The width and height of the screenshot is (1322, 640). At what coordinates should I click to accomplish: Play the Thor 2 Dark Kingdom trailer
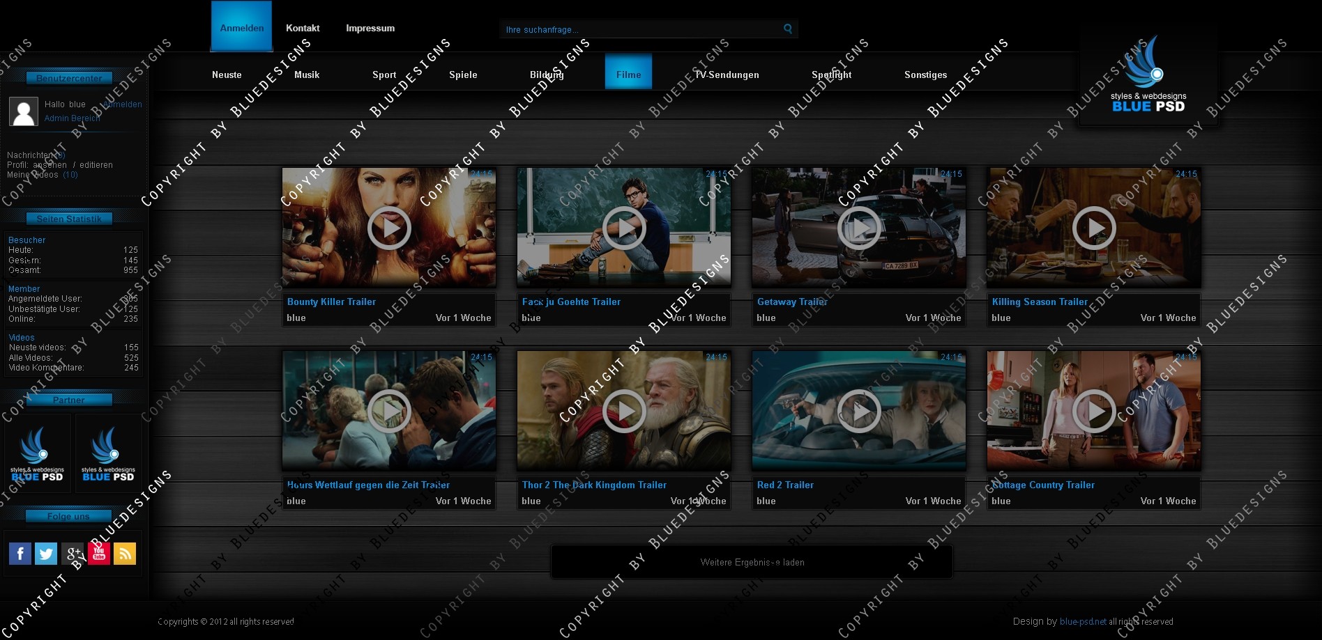pos(624,411)
